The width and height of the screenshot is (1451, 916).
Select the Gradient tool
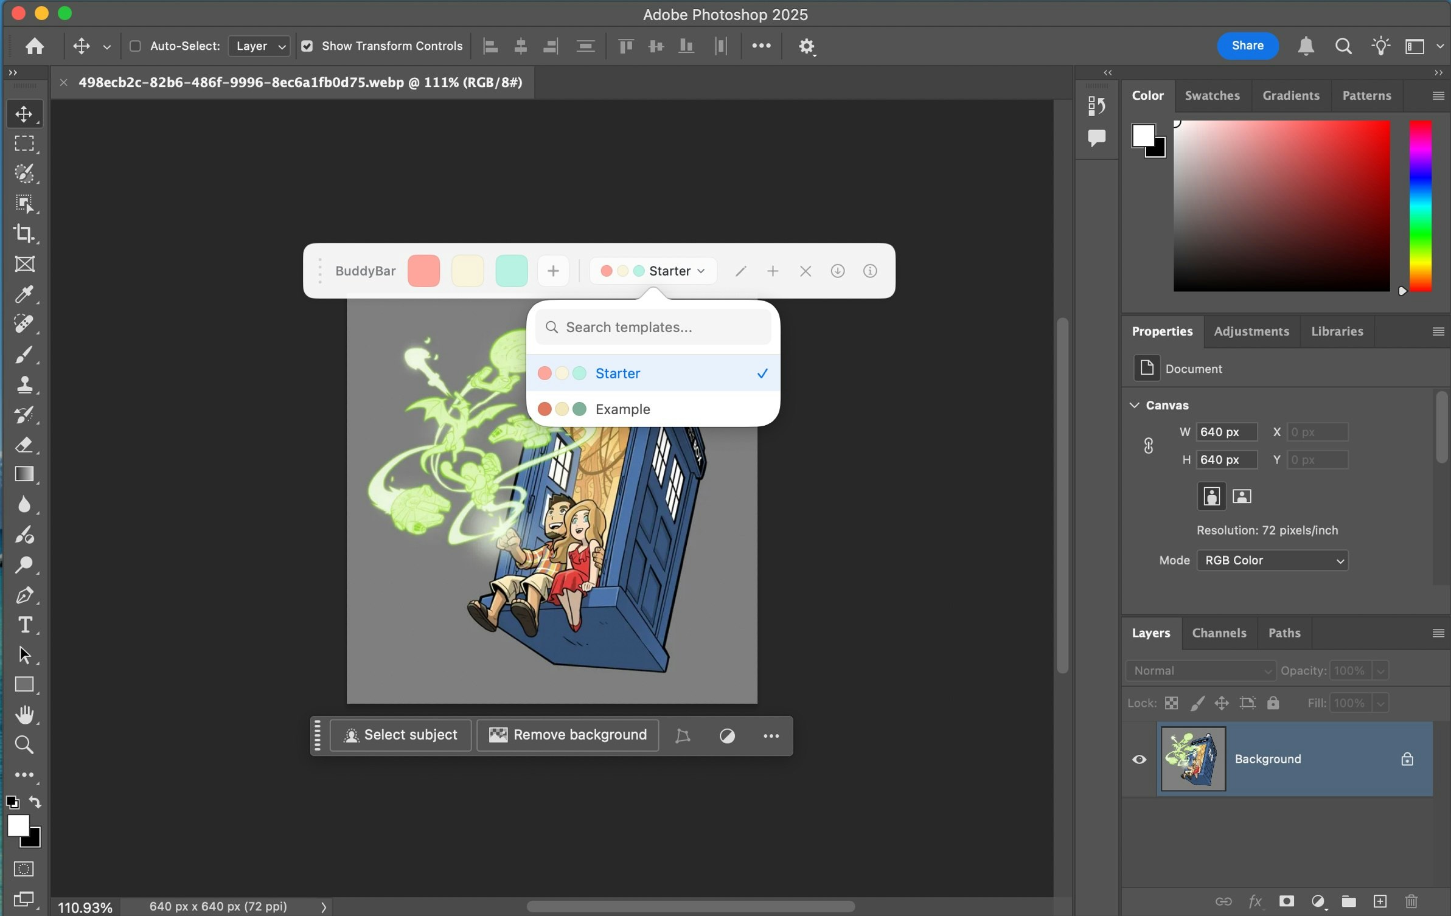[x=24, y=474]
